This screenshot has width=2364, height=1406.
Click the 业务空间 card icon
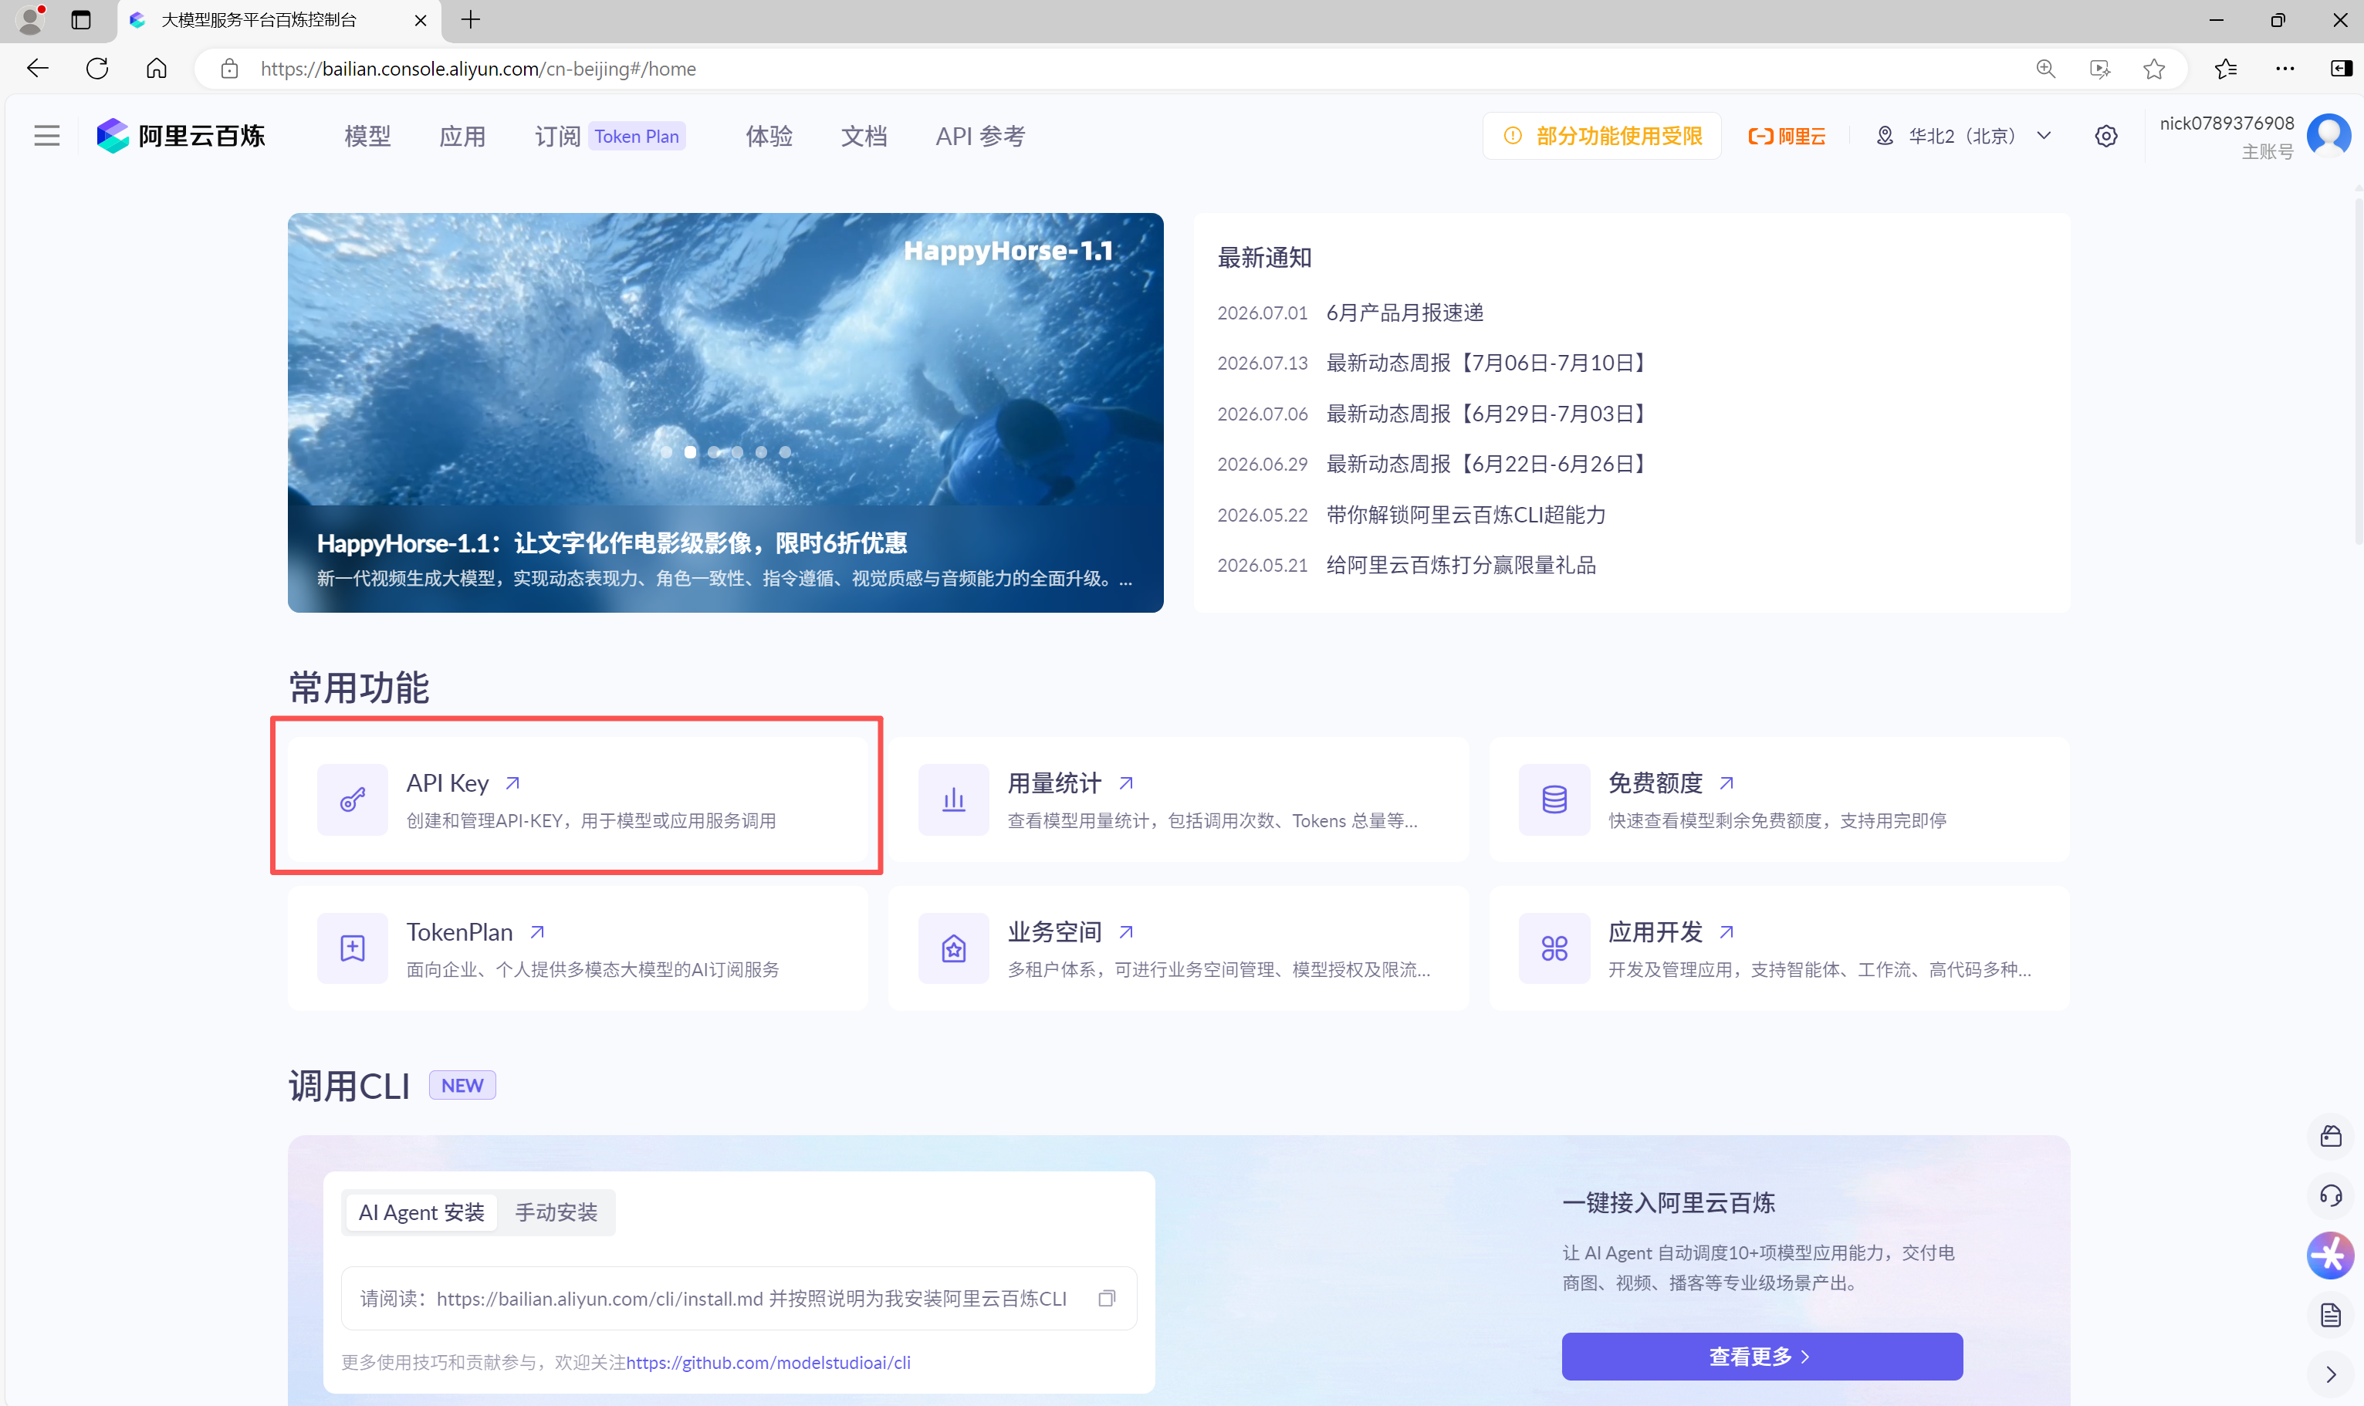(953, 948)
